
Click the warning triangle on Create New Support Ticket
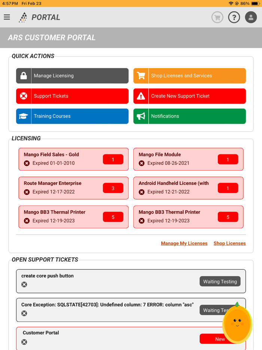tap(141, 96)
